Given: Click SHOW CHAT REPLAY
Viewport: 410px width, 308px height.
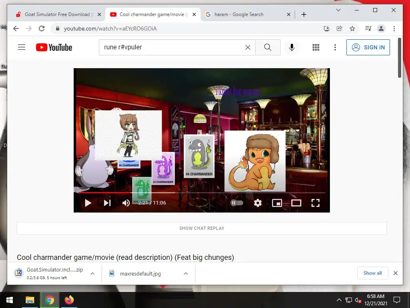Looking at the screenshot, I should (202, 228).
